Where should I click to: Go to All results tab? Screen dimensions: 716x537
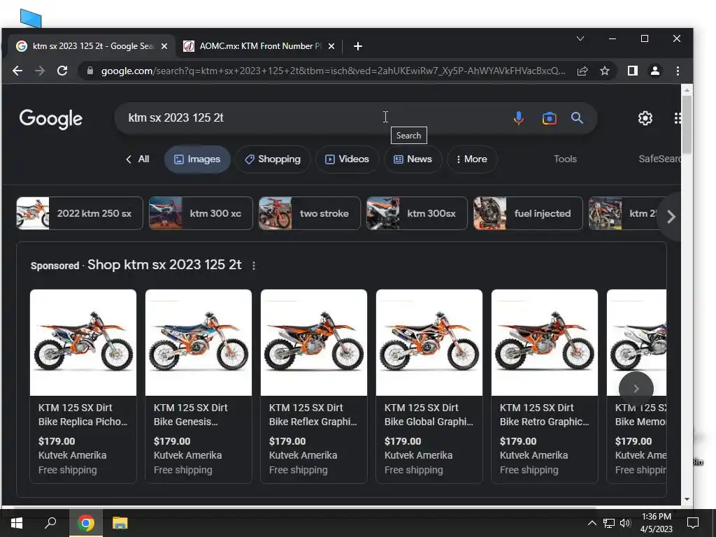pos(138,159)
